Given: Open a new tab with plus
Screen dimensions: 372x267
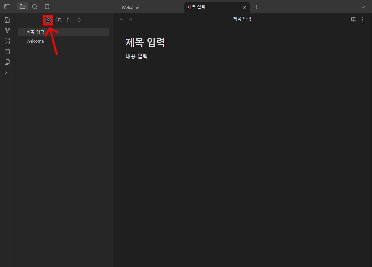Looking at the screenshot, I should point(256,7).
